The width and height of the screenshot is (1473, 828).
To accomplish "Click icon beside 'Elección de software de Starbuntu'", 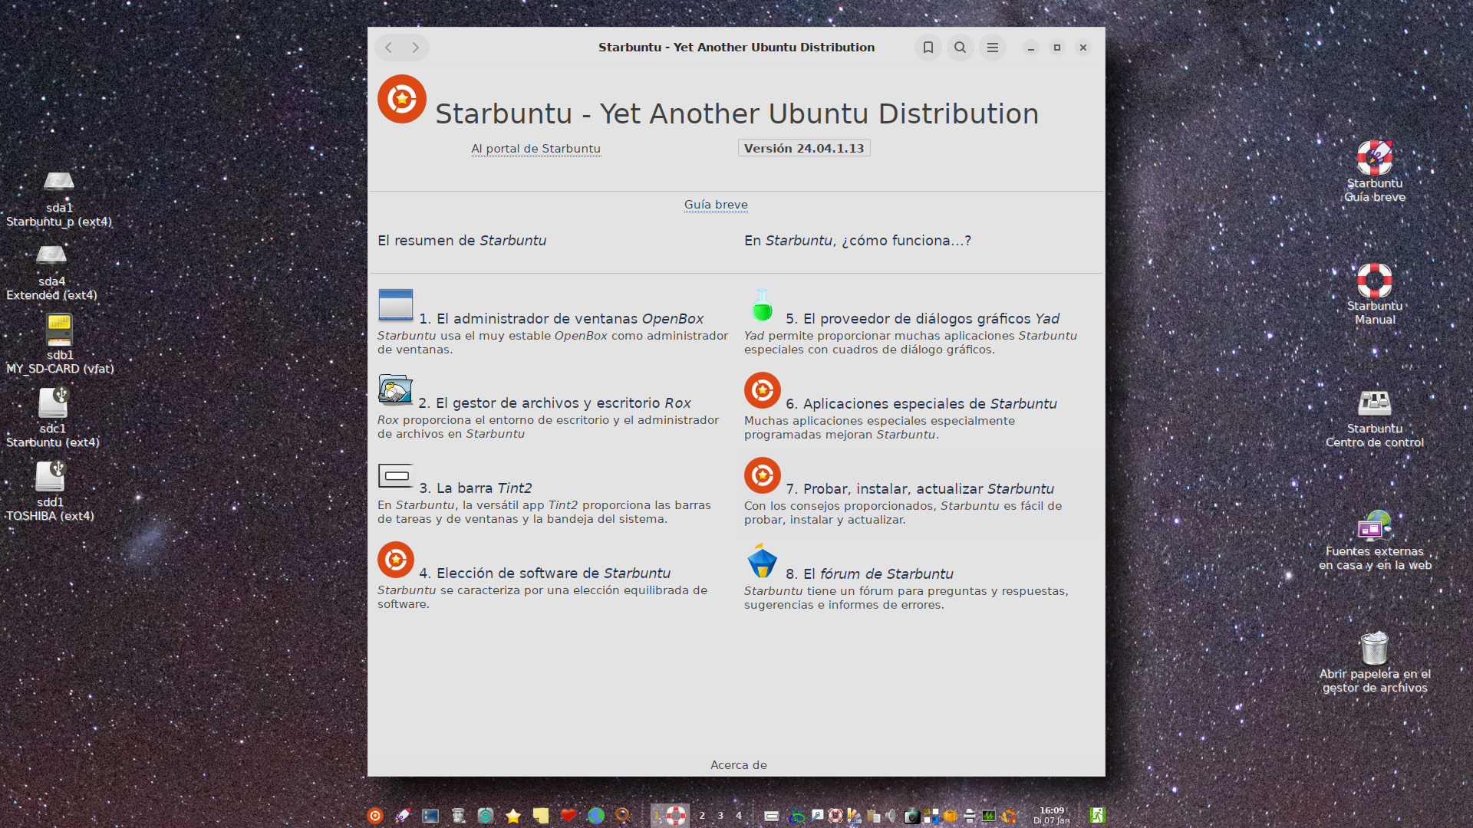I will point(396,560).
